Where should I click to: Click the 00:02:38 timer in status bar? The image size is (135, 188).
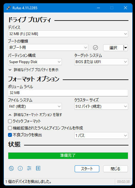point(123,182)
